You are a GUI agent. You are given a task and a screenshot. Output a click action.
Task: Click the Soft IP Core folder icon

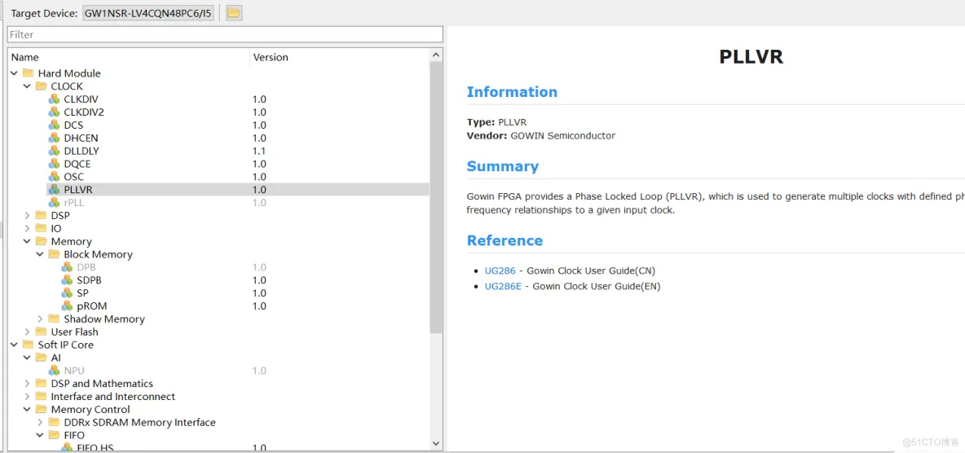(29, 345)
